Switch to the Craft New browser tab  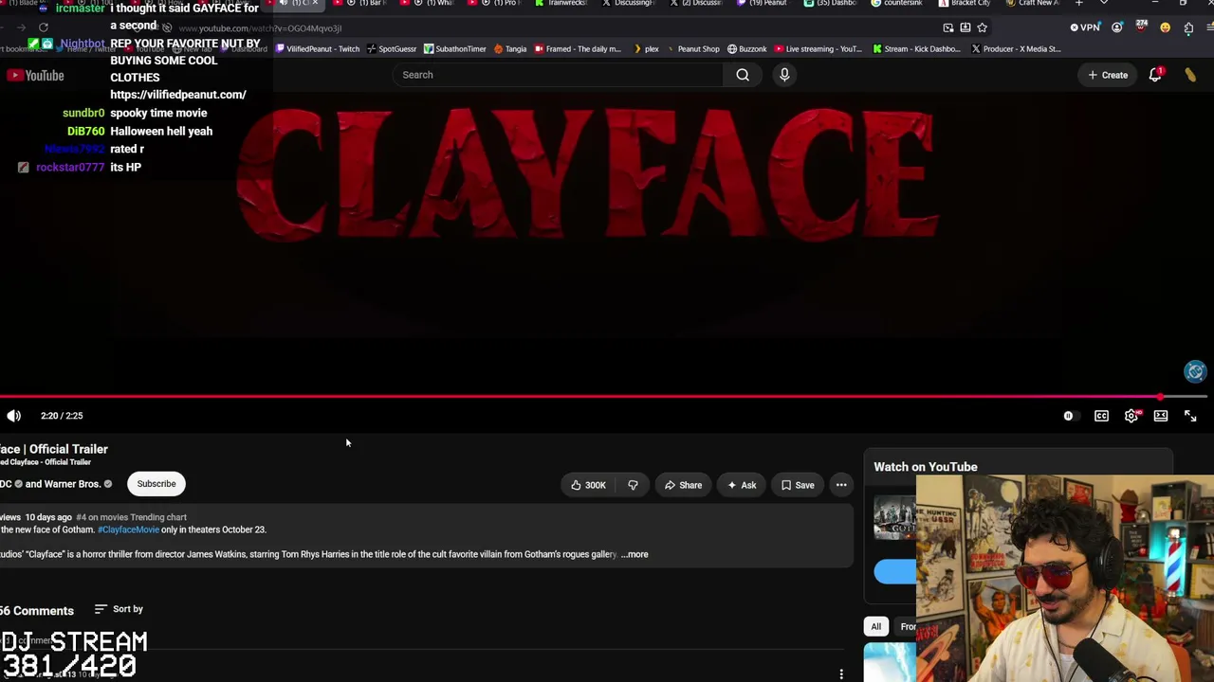(1033, 4)
